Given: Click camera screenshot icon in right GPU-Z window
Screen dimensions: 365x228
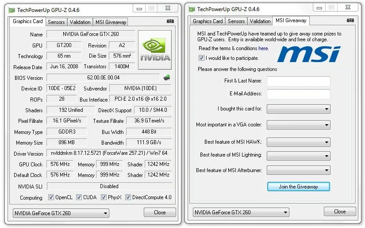Looking at the screenshot, I should pyautogui.click(x=350, y=20).
